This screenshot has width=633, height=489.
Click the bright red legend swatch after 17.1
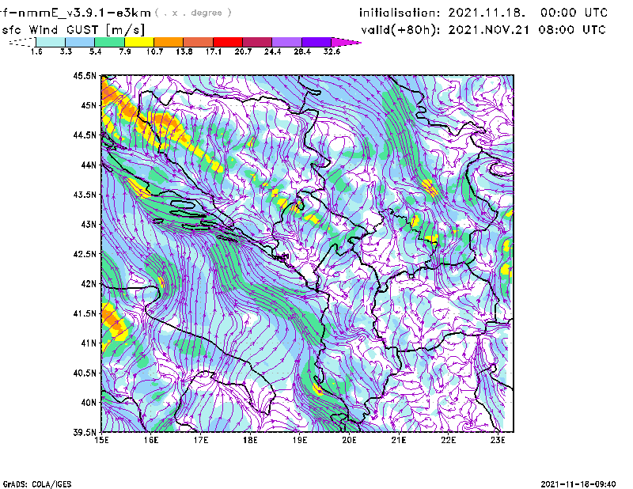coord(228,42)
